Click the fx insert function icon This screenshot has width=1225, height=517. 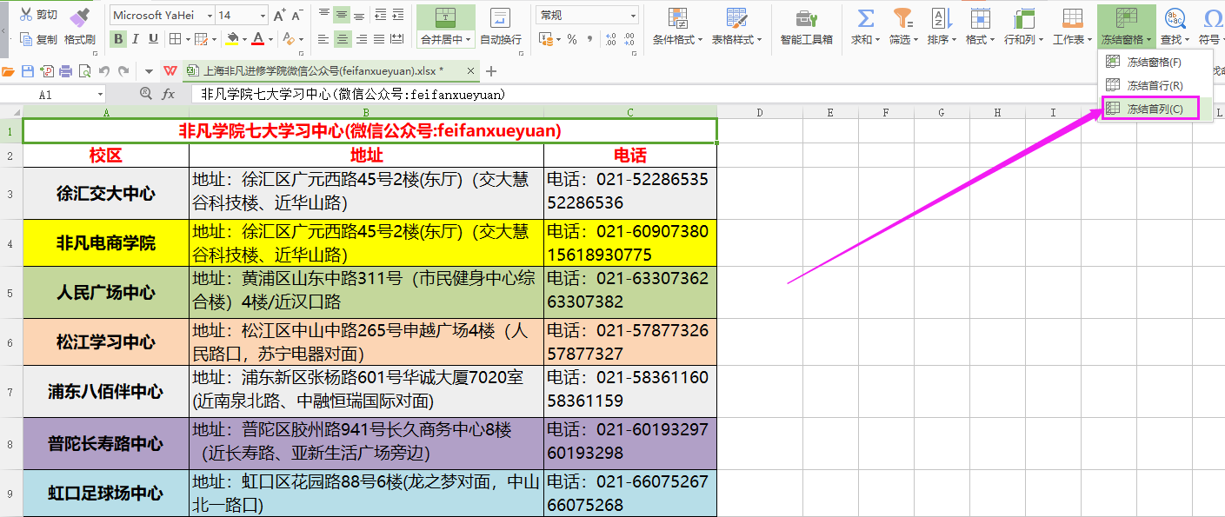pyautogui.click(x=169, y=94)
